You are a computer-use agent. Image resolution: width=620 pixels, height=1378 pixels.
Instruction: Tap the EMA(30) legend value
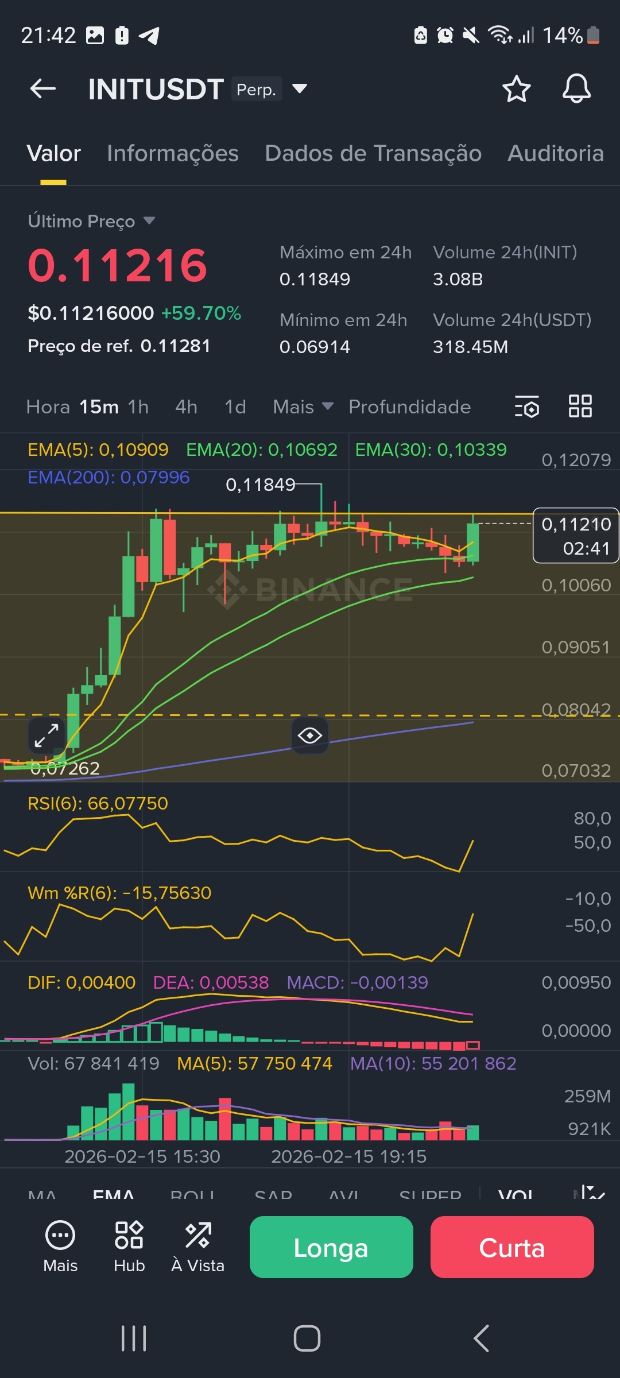coord(431,450)
